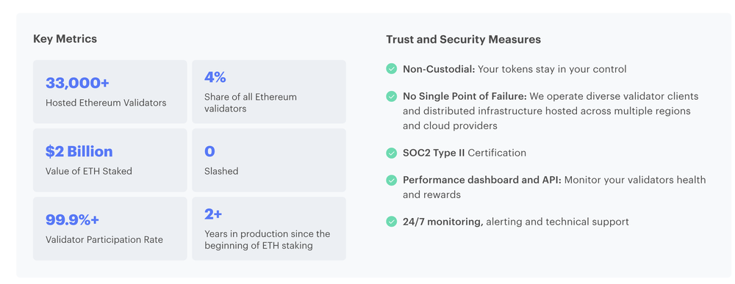Screen dimensions: 735x284
Task: Click the checkmark next to No Single Point of Failure
Action: pos(392,96)
